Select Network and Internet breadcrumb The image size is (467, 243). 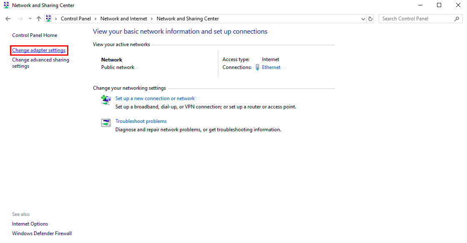click(x=124, y=19)
